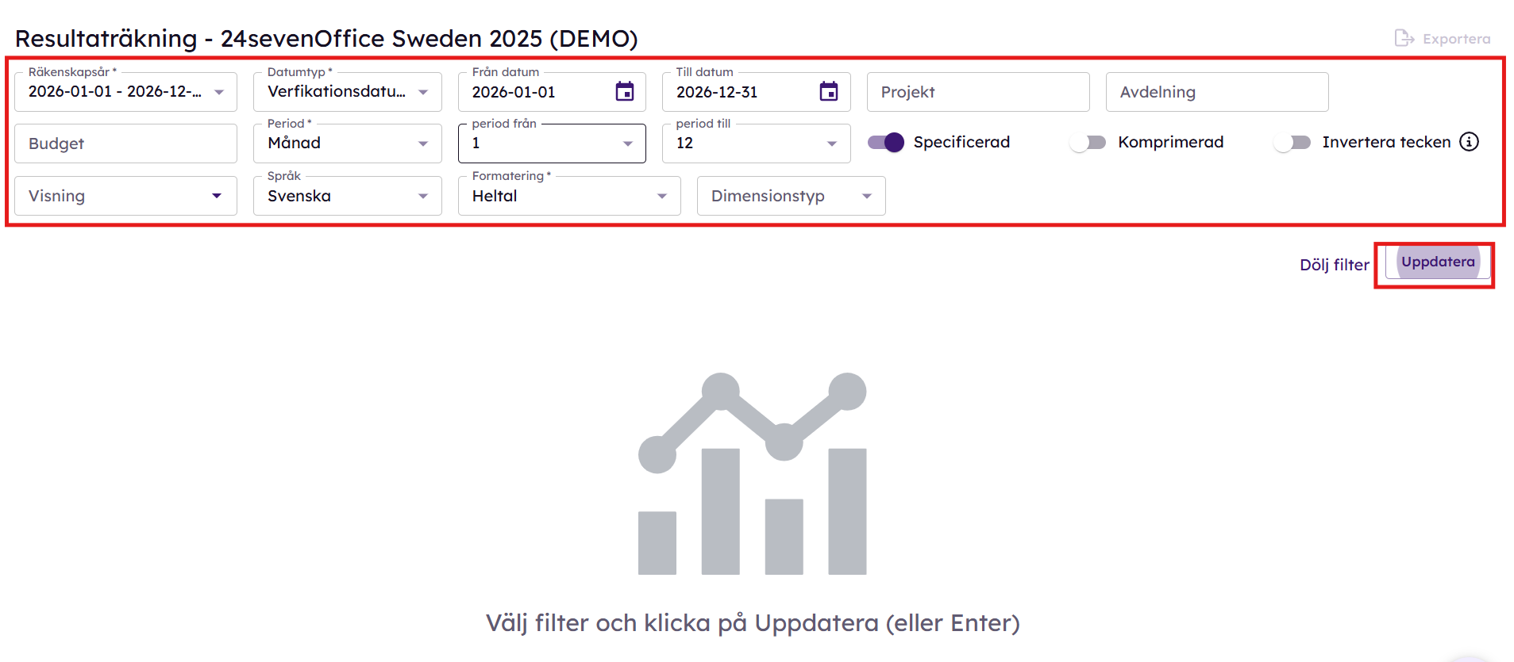Open the Till datum calendar picker
The height and width of the screenshot is (662, 1514).
(x=829, y=92)
